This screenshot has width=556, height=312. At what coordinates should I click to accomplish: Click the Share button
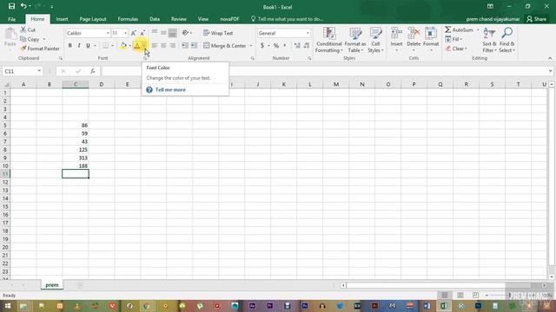coord(537,19)
